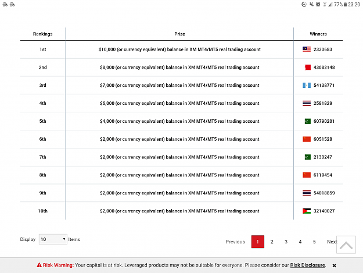Click the scroll-to-top arrow button

click(x=346, y=245)
